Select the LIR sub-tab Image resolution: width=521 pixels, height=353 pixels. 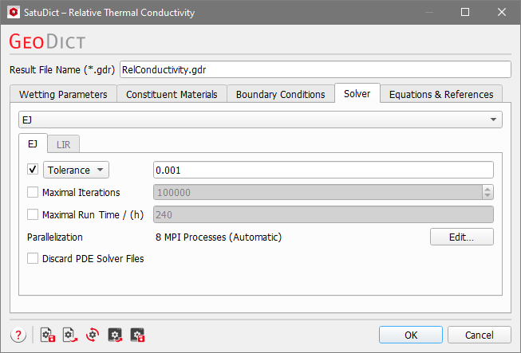point(64,145)
